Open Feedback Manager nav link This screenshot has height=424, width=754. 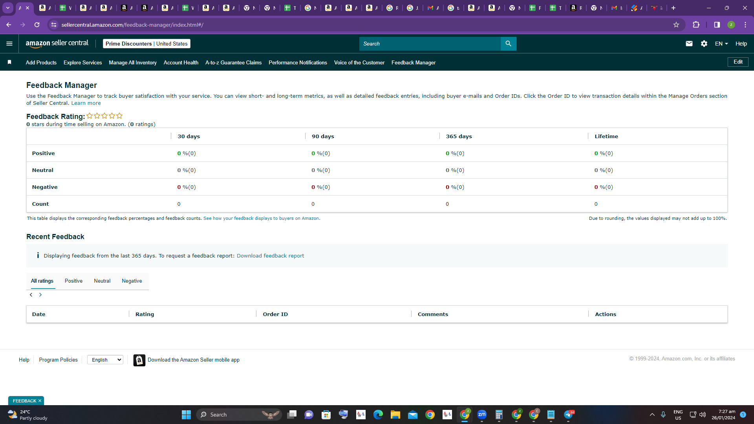pyautogui.click(x=414, y=62)
